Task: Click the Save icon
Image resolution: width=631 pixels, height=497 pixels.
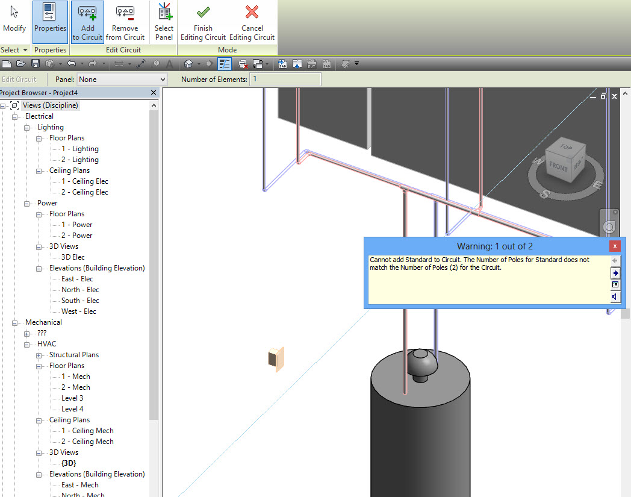Action: (36, 63)
